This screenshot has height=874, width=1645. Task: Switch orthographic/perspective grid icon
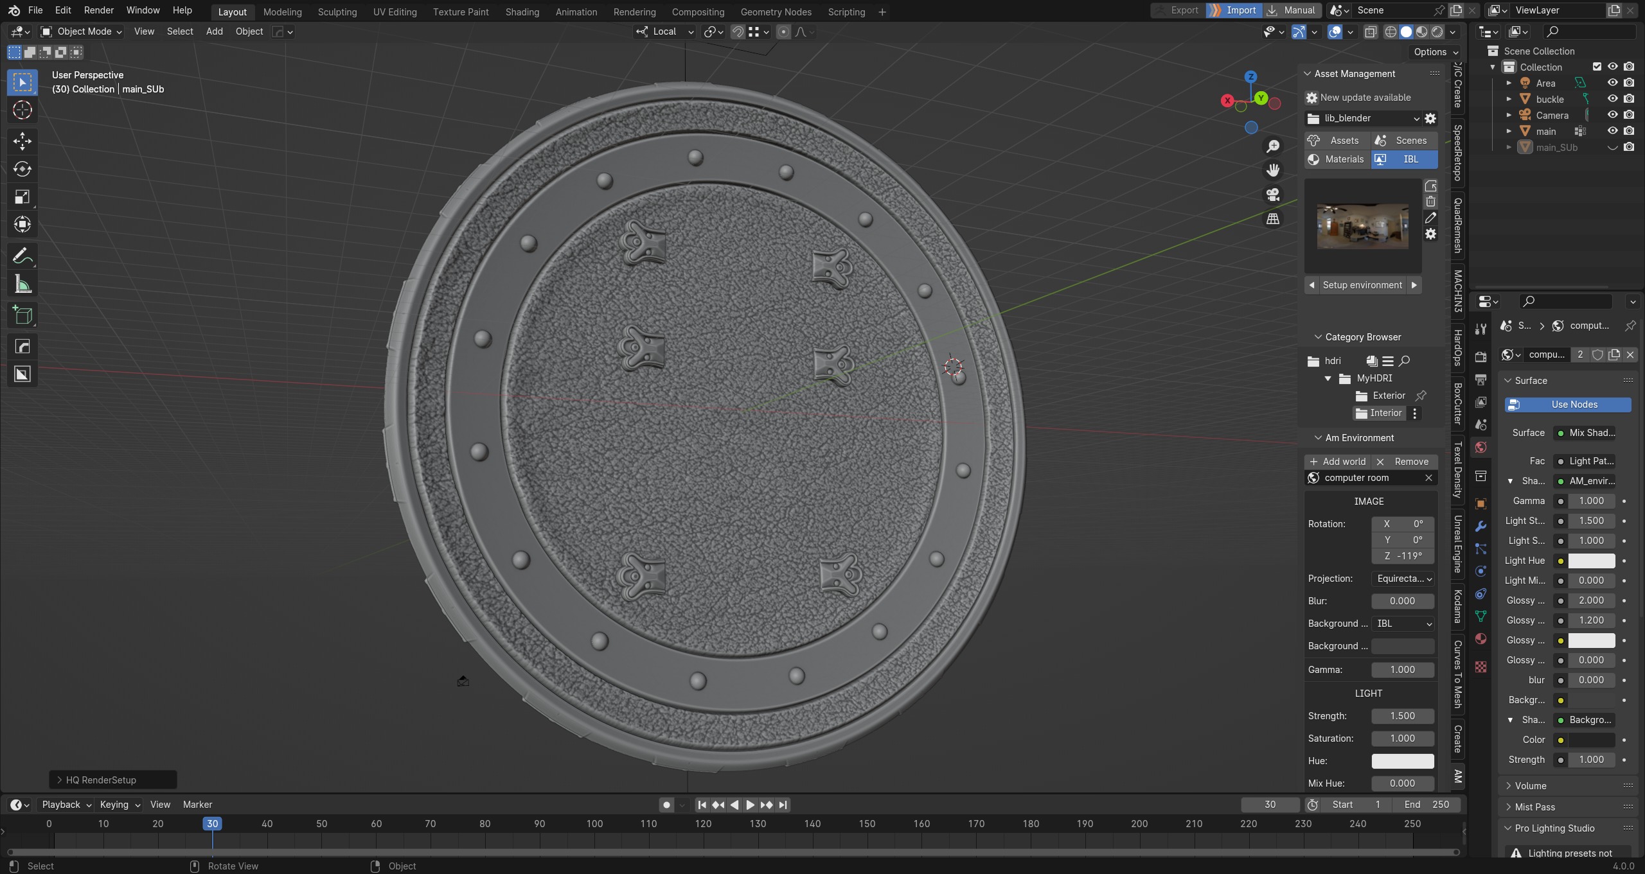(1272, 219)
